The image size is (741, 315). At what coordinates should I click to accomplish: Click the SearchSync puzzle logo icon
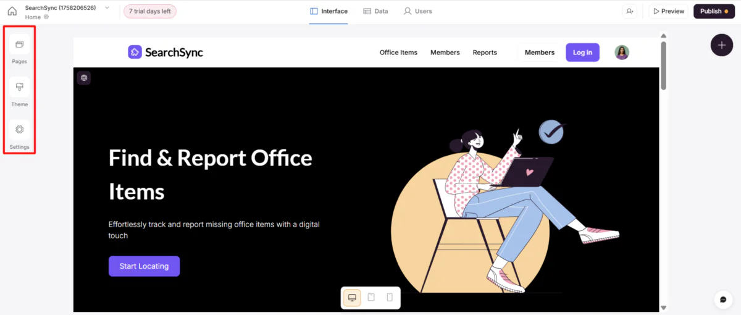(x=135, y=52)
